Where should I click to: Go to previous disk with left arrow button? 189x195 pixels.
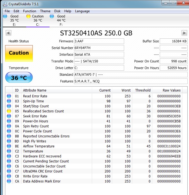click(x=8, y=33)
